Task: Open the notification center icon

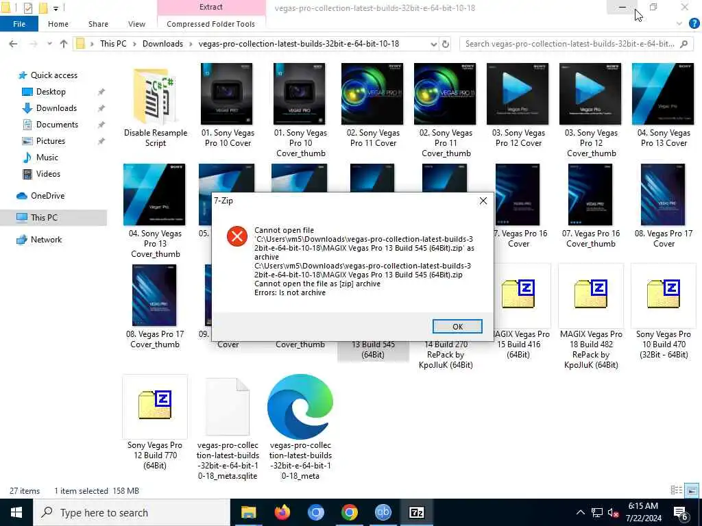Action: click(681, 512)
